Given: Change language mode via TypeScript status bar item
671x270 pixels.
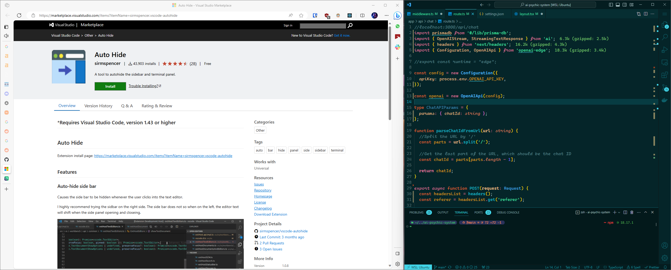Looking at the screenshot, I should coord(614,267).
